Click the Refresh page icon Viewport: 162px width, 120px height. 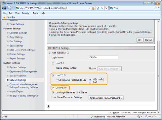coord(102,8)
